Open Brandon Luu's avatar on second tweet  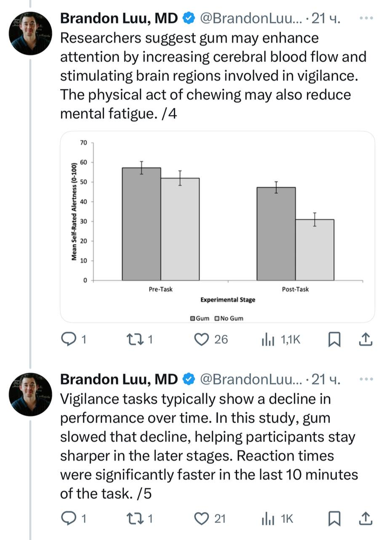coord(30,393)
